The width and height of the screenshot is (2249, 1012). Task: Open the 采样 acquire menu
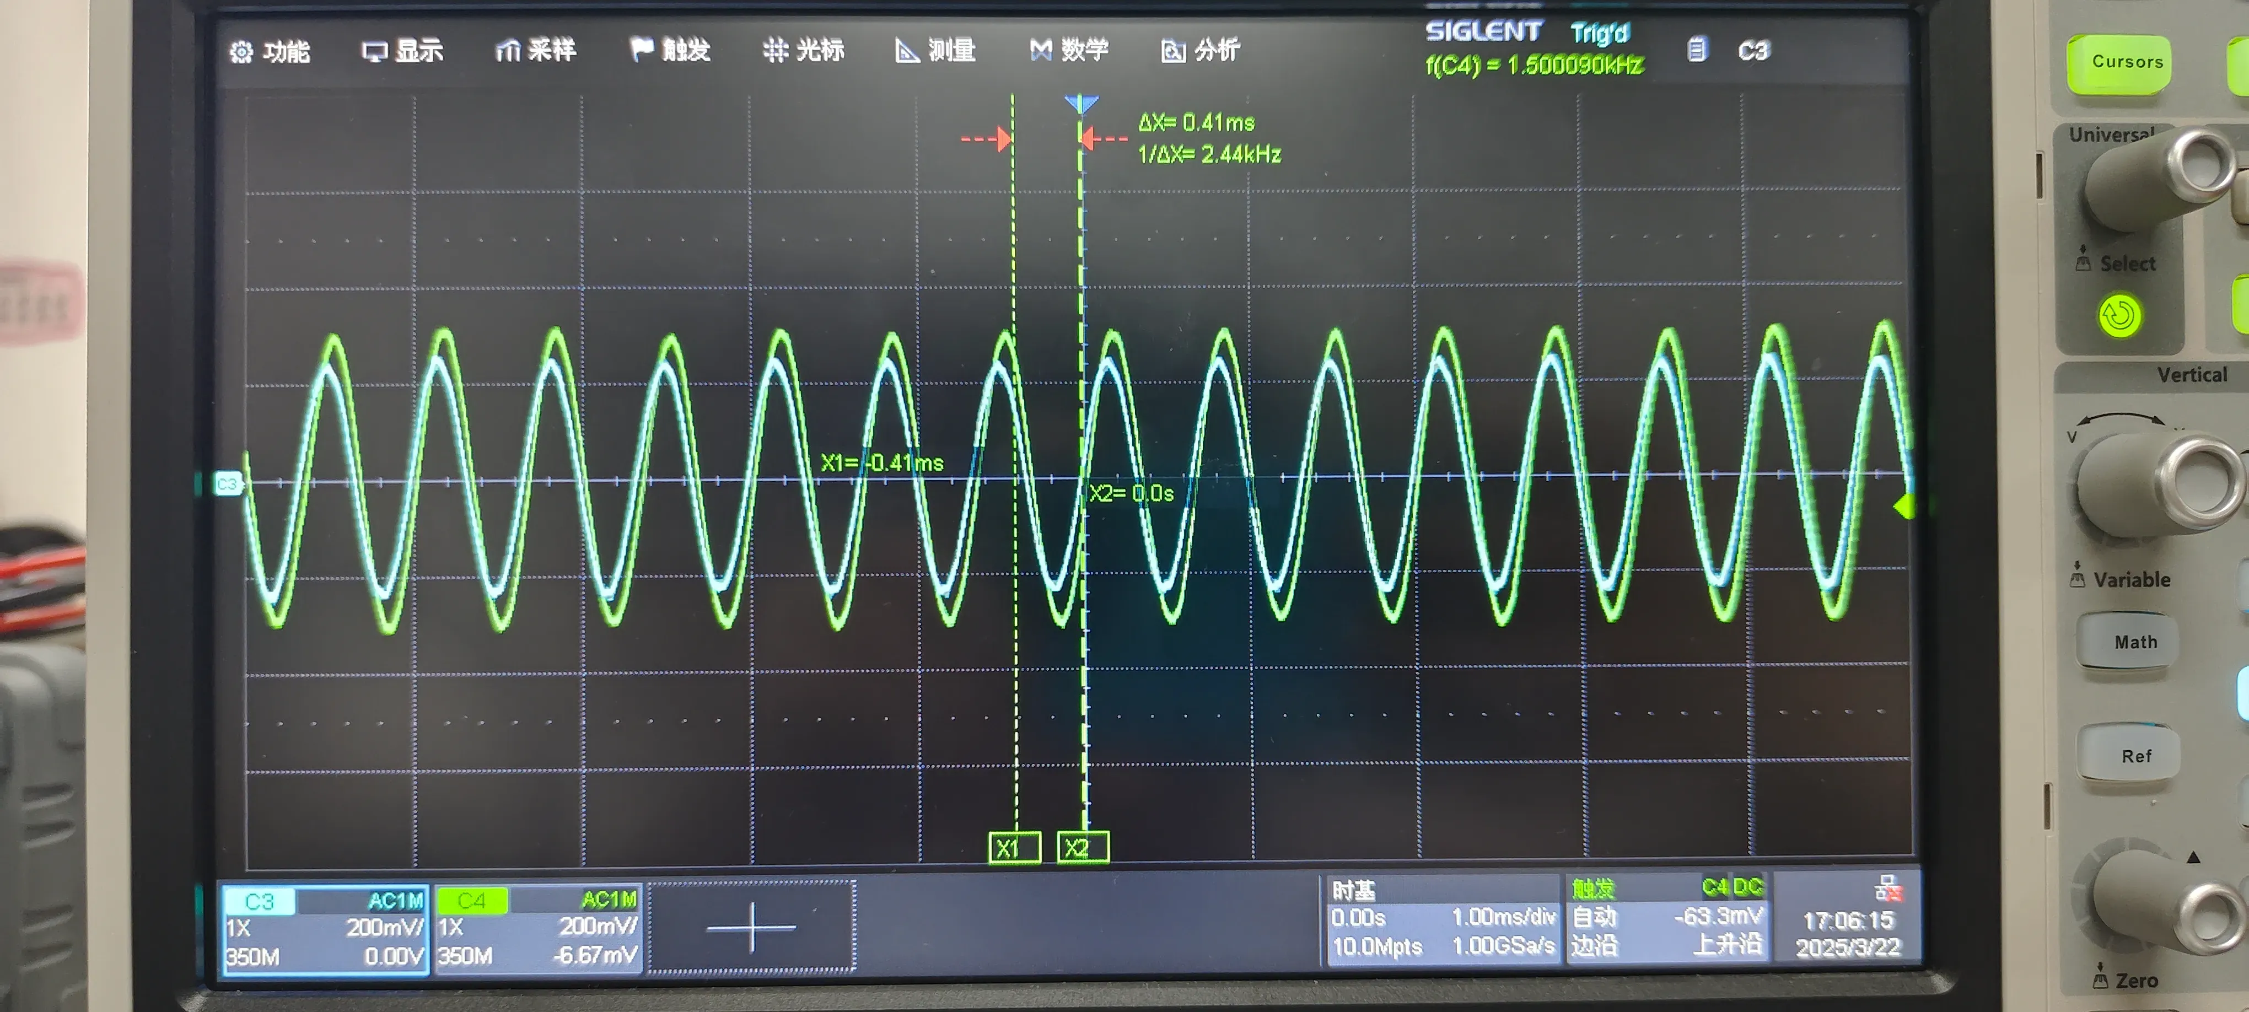535,51
